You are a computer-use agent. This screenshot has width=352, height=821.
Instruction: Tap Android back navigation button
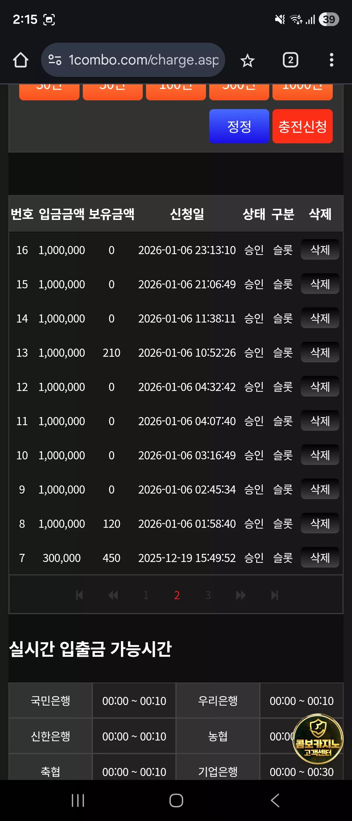coord(275,800)
